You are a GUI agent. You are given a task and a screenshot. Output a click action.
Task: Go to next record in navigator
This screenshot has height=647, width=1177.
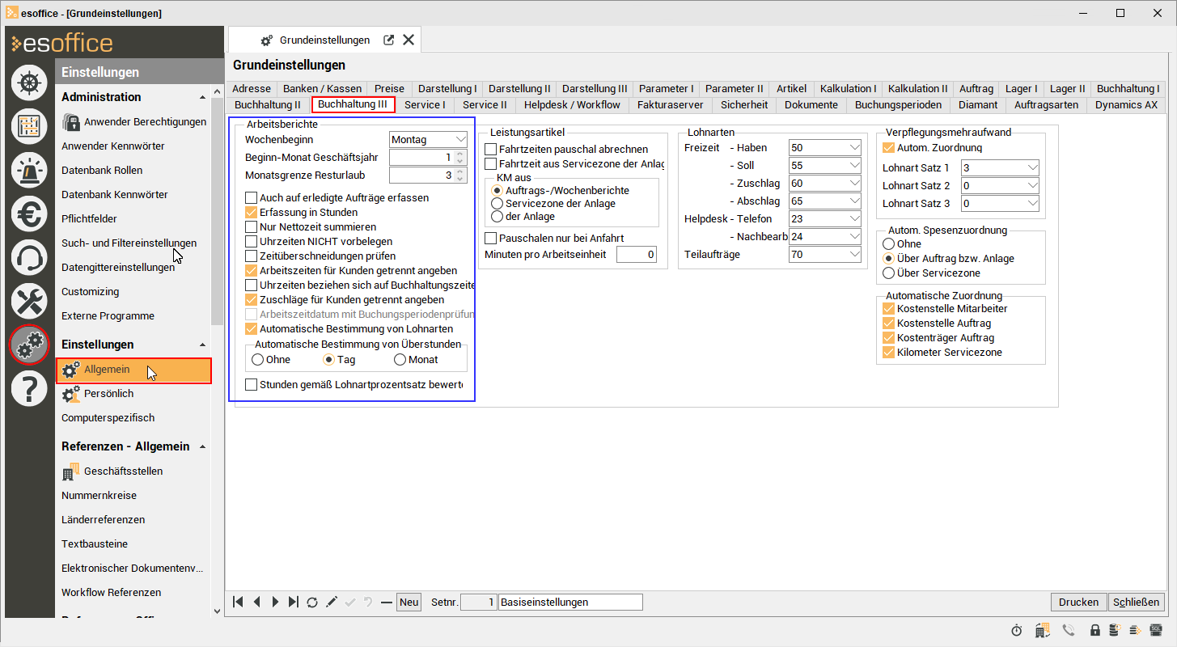pos(275,602)
